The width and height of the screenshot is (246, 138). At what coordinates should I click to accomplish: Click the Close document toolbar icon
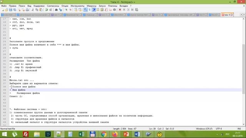coord(19,10)
